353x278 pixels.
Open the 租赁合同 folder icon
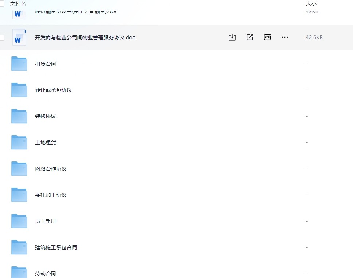(19, 64)
